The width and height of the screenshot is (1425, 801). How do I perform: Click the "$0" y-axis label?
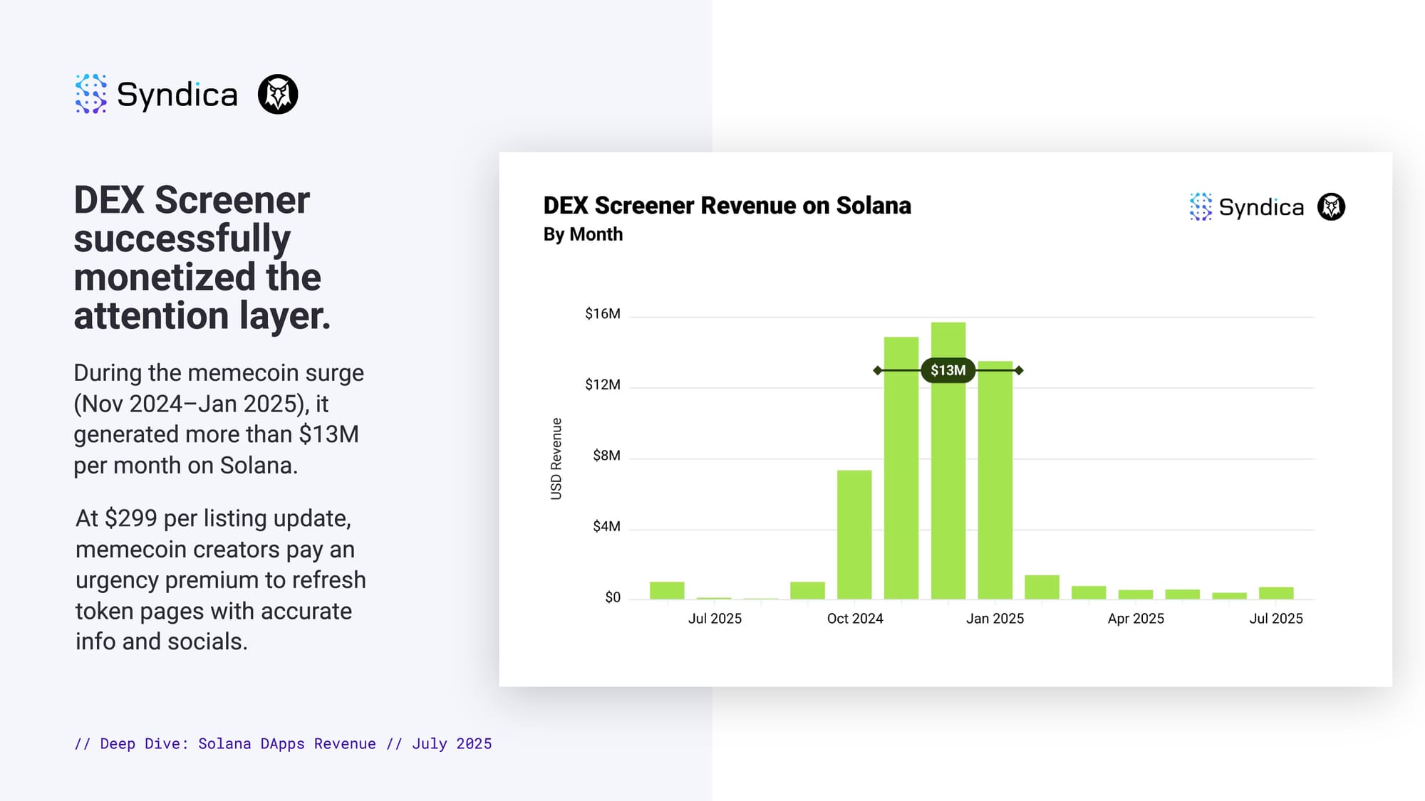pos(613,597)
